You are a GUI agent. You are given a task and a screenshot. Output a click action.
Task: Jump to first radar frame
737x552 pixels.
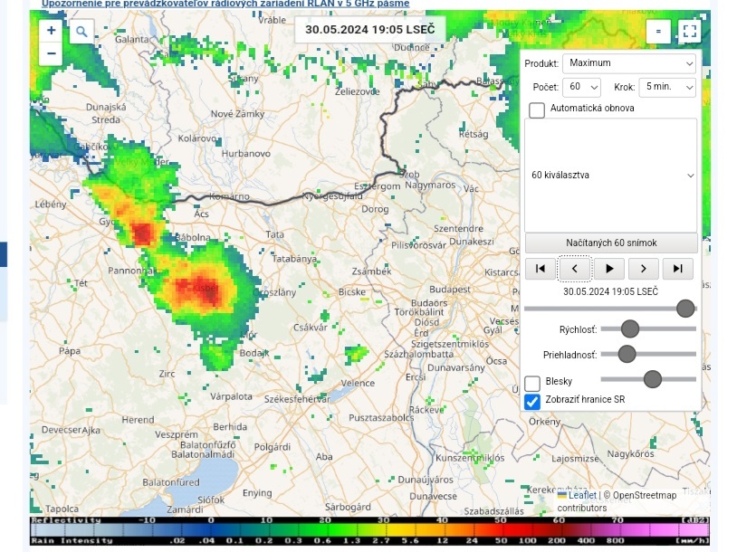point(541,268)
